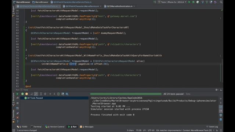Screen dimensions: 235x132
Task: Close QCOMarvelAuthentication.m tab
Action: [x=134, y=6]
